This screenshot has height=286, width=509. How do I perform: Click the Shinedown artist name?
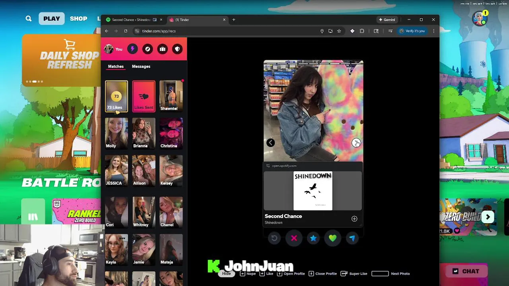pos(274,222)
